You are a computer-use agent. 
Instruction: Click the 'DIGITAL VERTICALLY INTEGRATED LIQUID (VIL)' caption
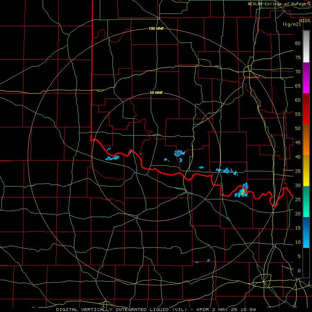[121, 310]
